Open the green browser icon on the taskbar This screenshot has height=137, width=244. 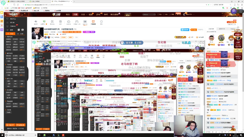[x=45, y=135]
